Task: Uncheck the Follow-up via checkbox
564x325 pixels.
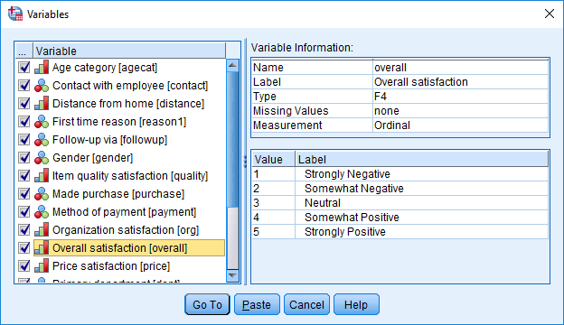Action: tap(24, 140)
